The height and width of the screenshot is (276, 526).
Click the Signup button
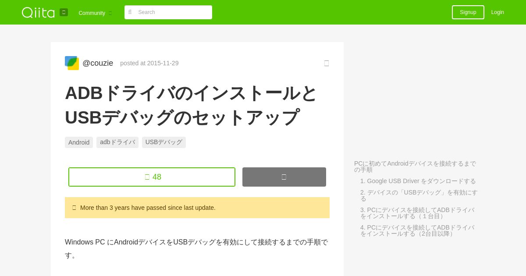[468, 12]
